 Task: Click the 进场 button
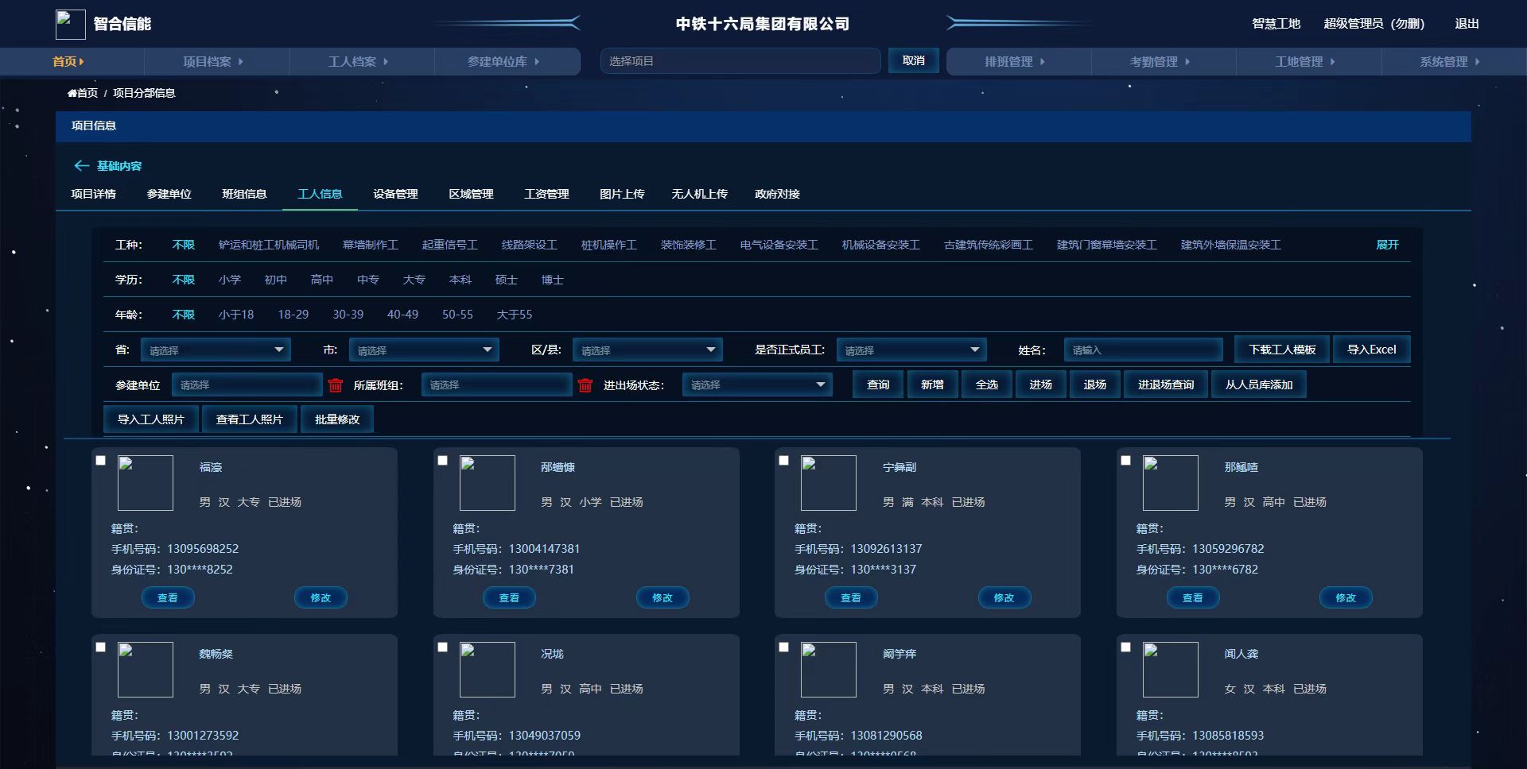click(x=1040, y=384)
